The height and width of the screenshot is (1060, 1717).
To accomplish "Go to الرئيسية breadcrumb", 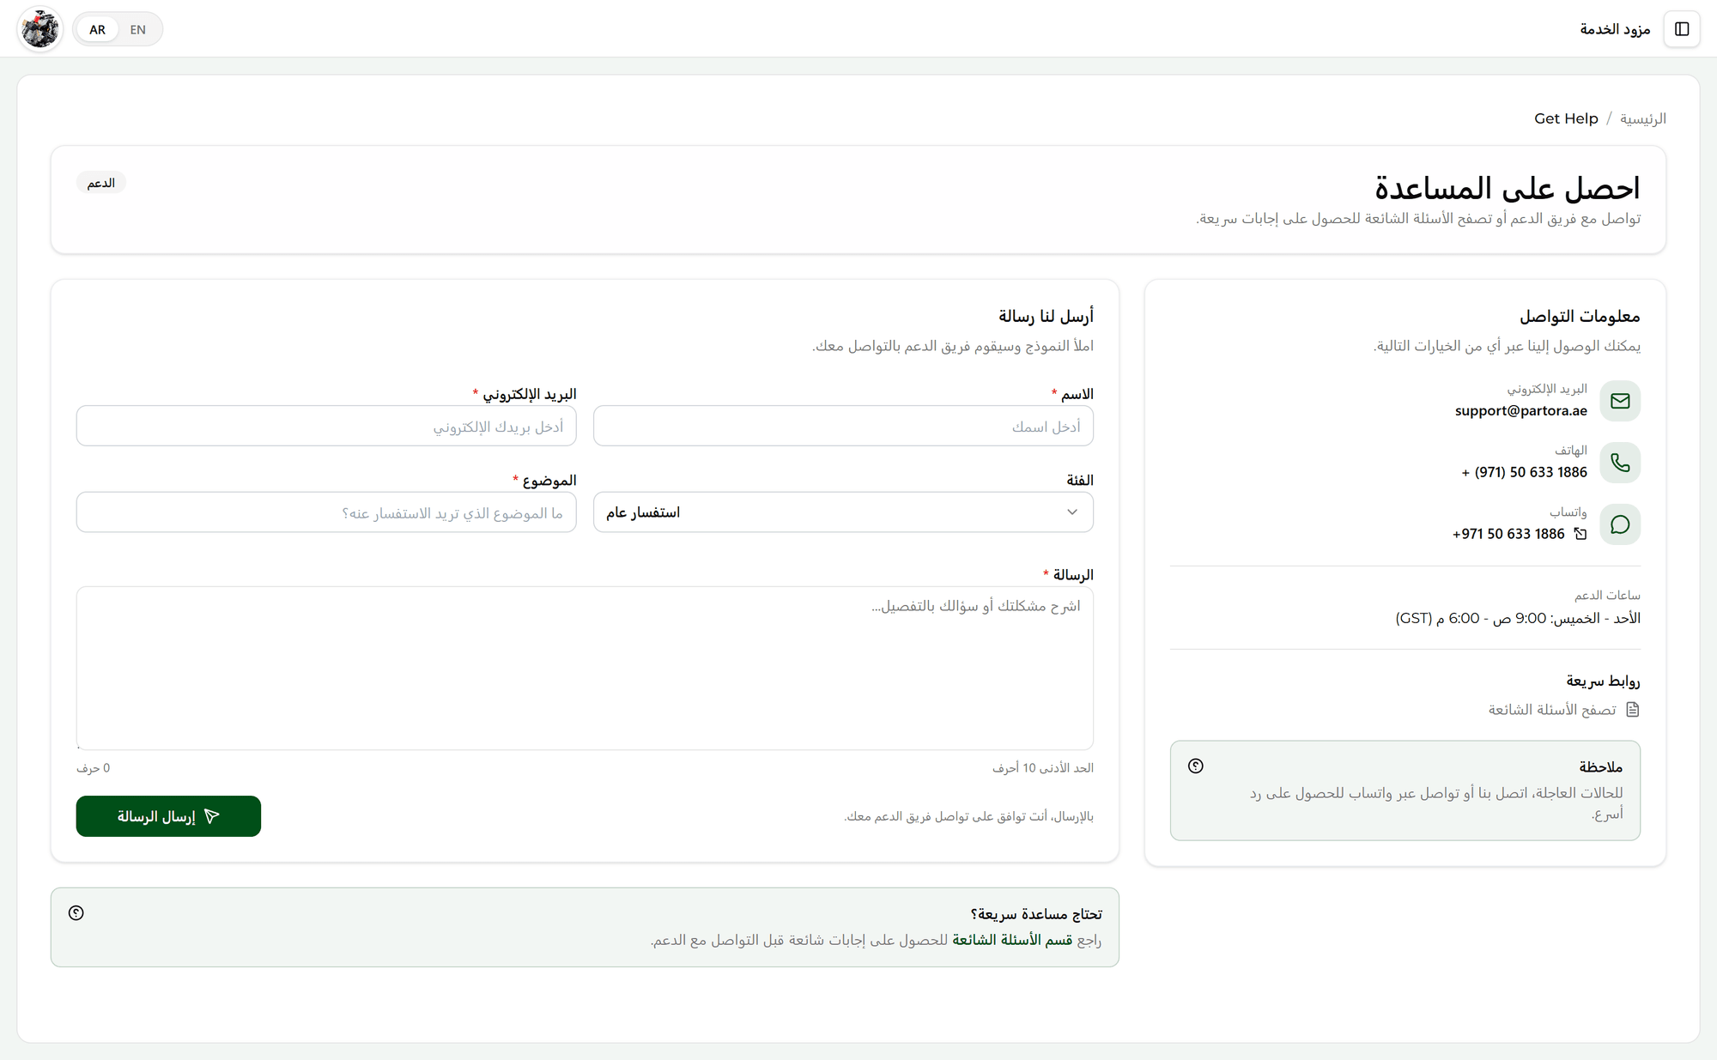I will (1643, 118).
